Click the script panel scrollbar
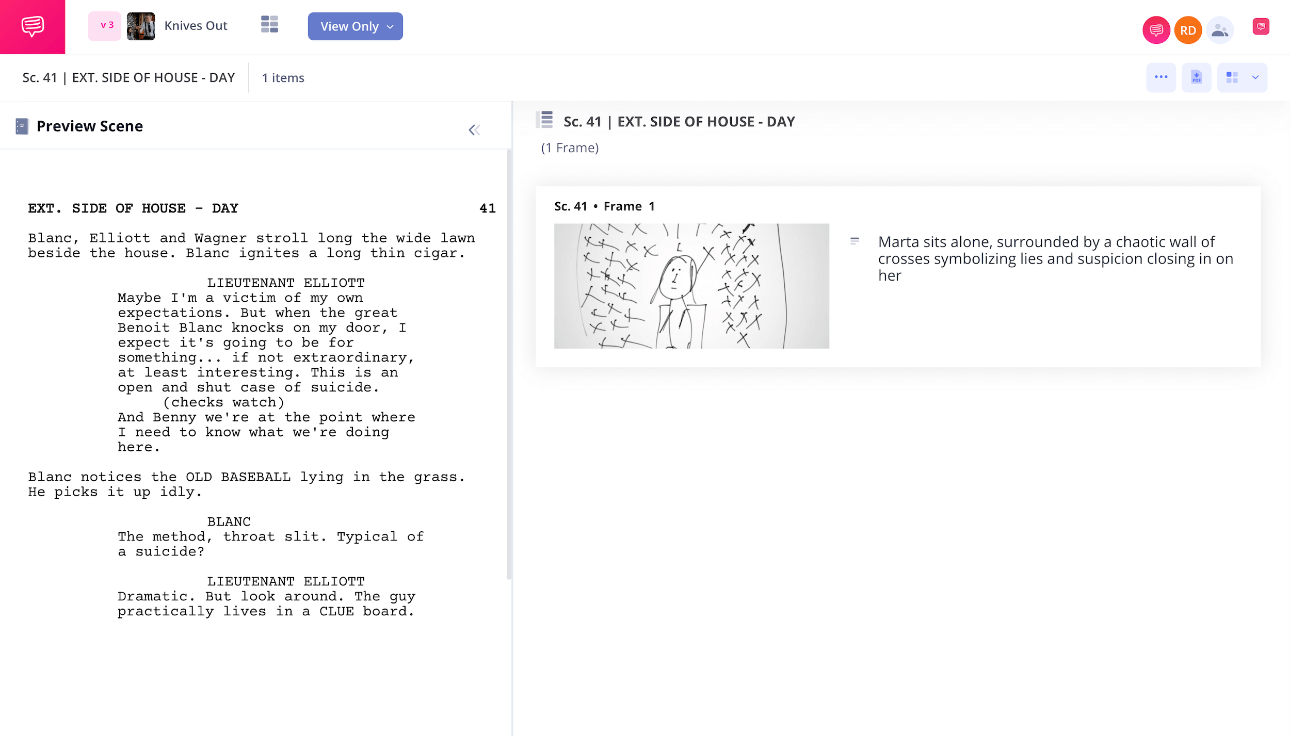The height and width of the screenshot is (736, 1290). pos(509,364)
